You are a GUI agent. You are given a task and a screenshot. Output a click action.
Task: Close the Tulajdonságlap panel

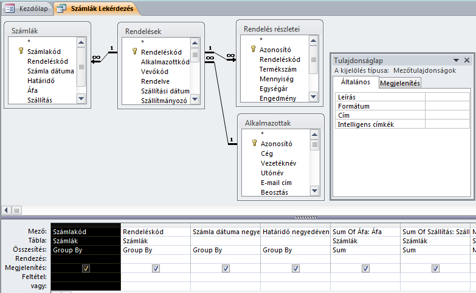pos(467,60)
